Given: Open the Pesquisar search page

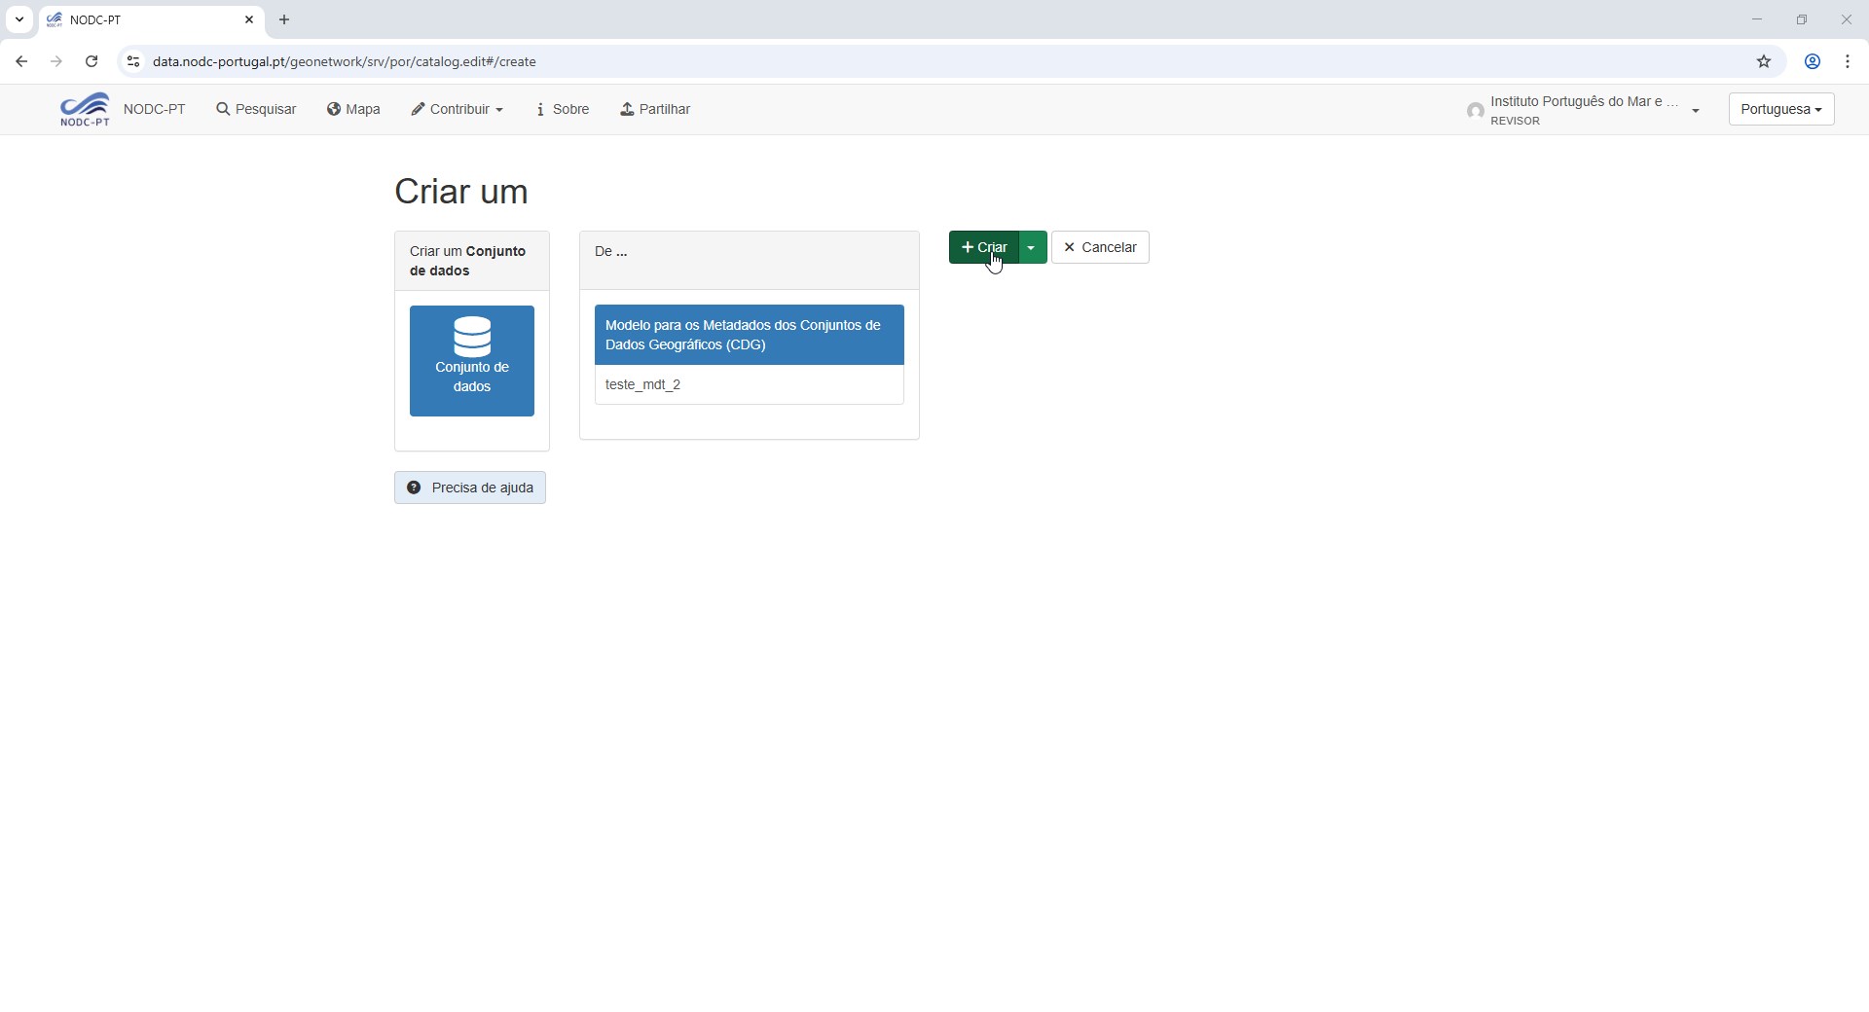Looking at the screenshot, I should (x=256, y=109).
